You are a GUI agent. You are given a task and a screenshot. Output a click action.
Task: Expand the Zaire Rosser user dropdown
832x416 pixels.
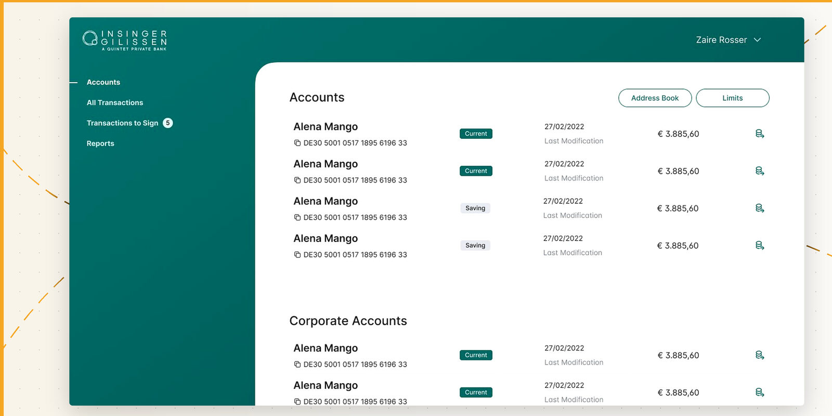tap(728, 40)
